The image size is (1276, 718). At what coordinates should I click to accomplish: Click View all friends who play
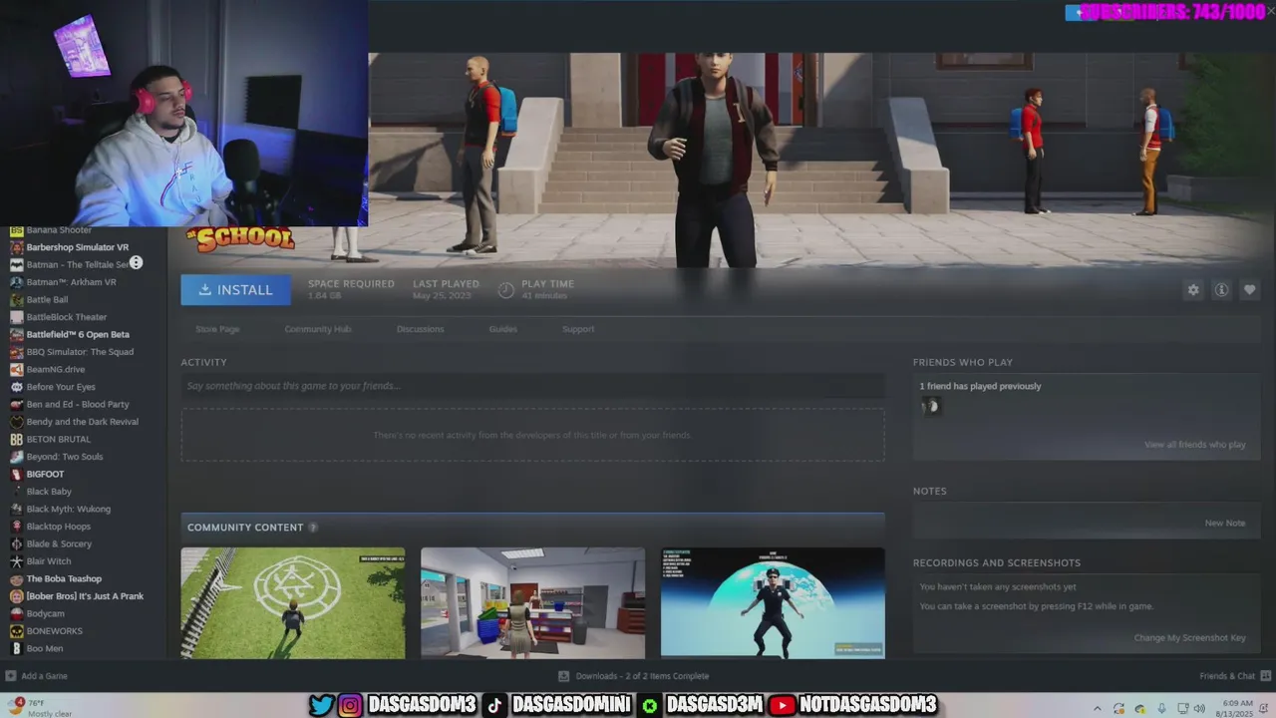[x=1194, y=445]
